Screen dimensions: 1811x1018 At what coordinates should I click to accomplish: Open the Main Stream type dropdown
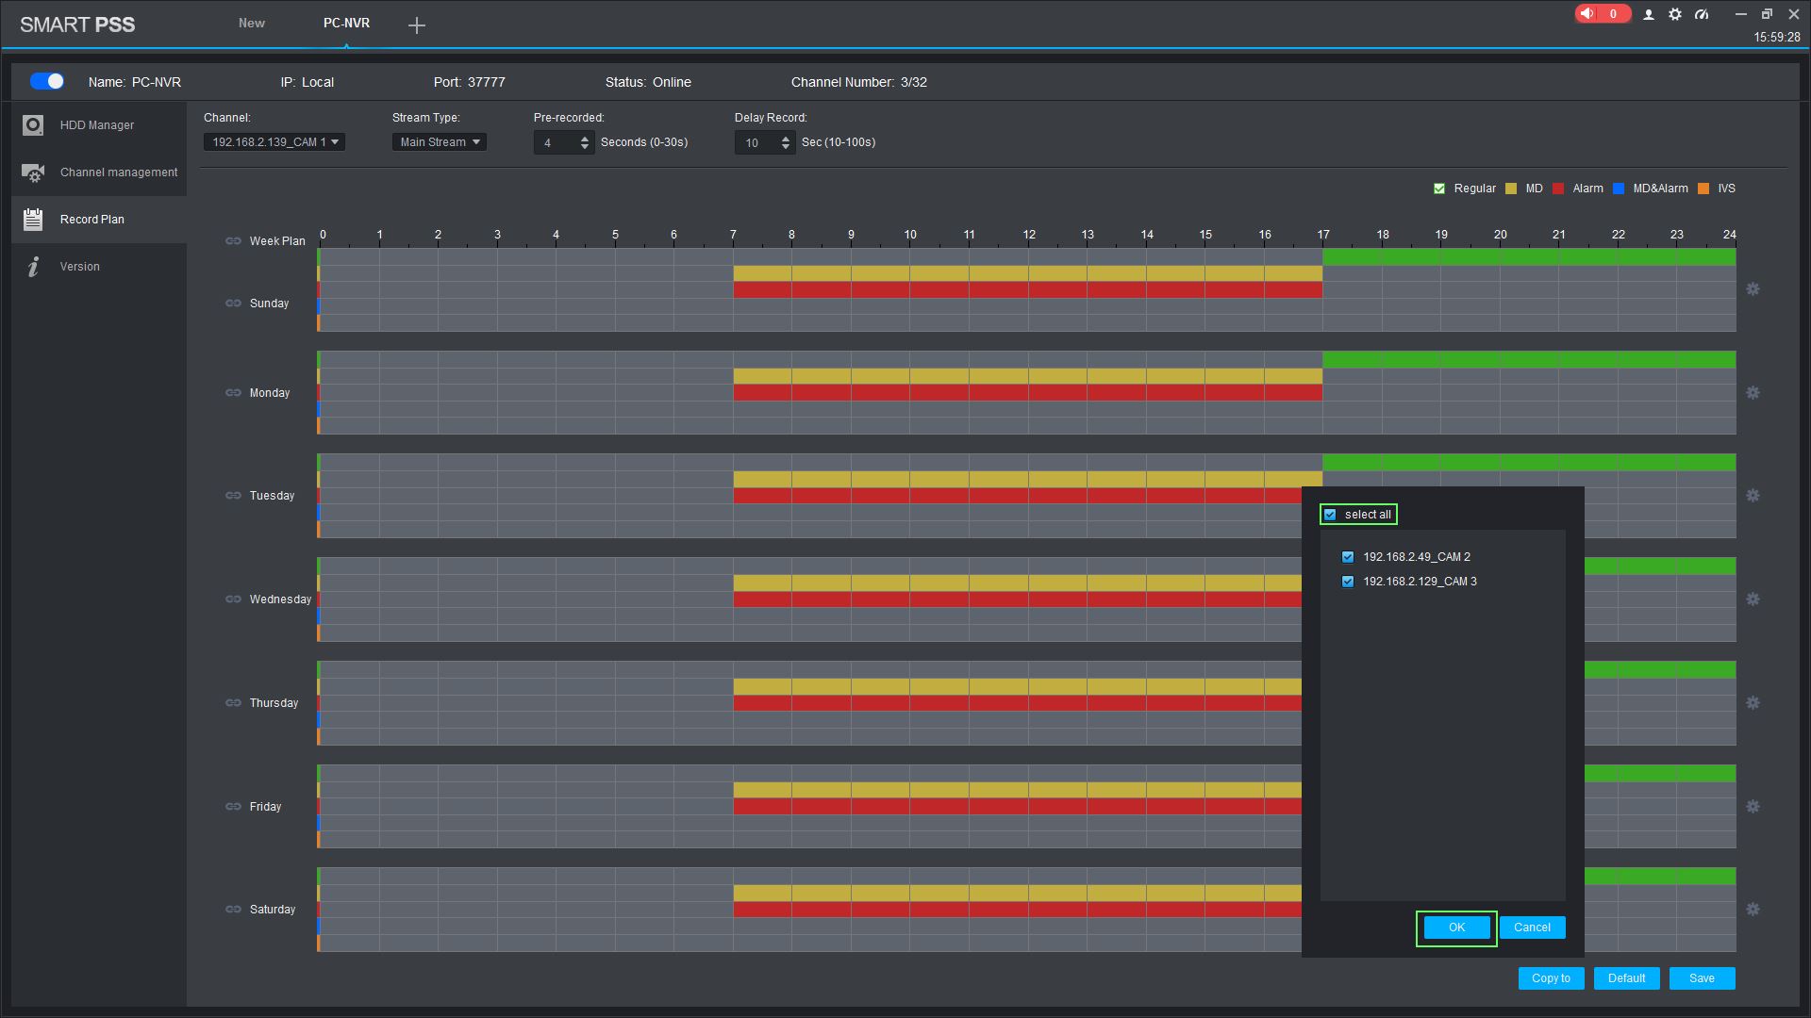(440, 142)
